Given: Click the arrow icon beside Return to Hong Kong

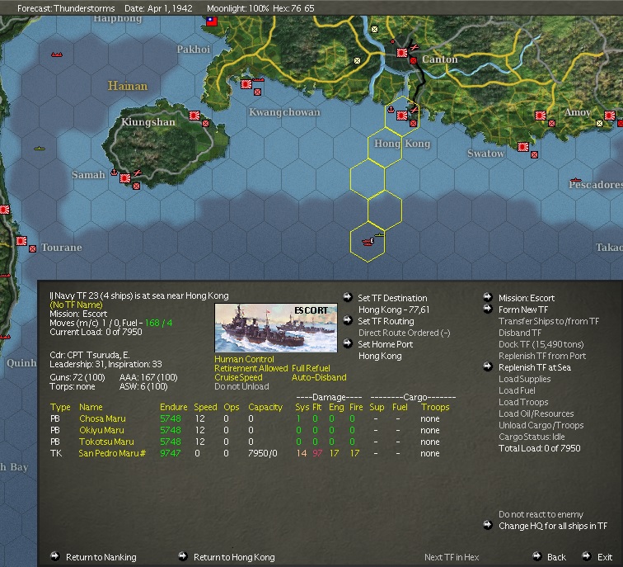Looking at the screenshot, I should 183,556.
